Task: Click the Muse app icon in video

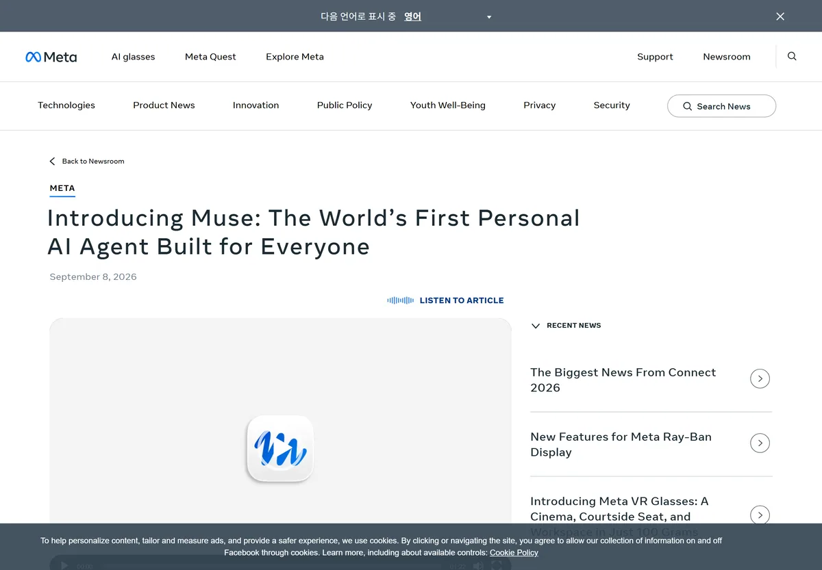Action: tap(280, 448)
